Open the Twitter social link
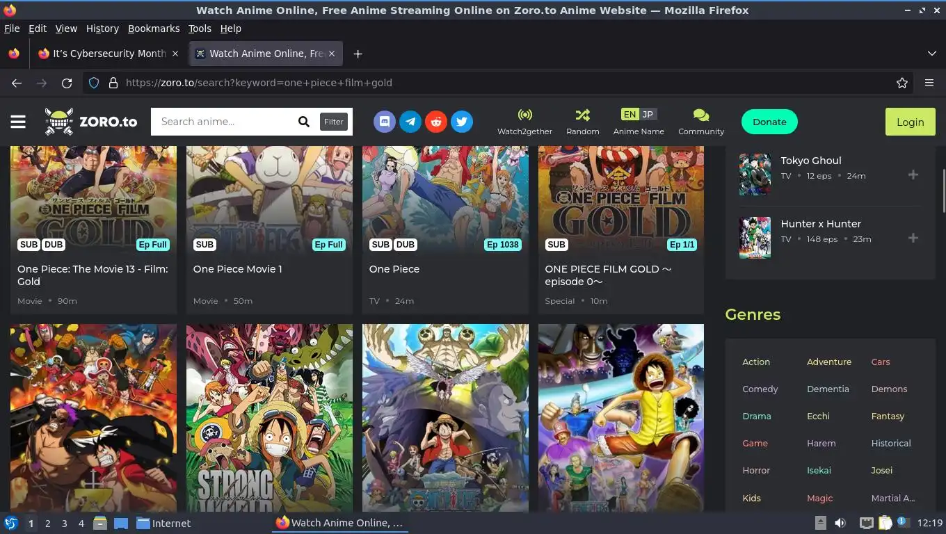The width and height of the screenshot is (946, 534). pyautogui.click(x=462, y=122)
